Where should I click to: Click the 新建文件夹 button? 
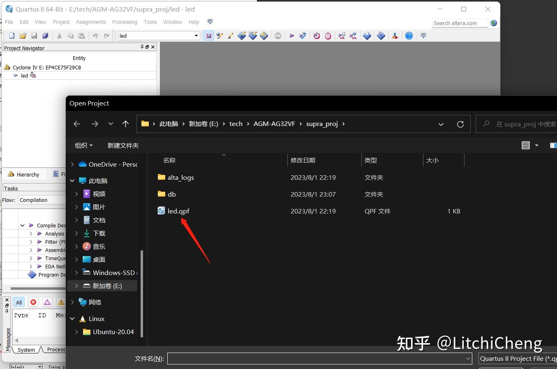pyautogui.click(x=123, y=145)
